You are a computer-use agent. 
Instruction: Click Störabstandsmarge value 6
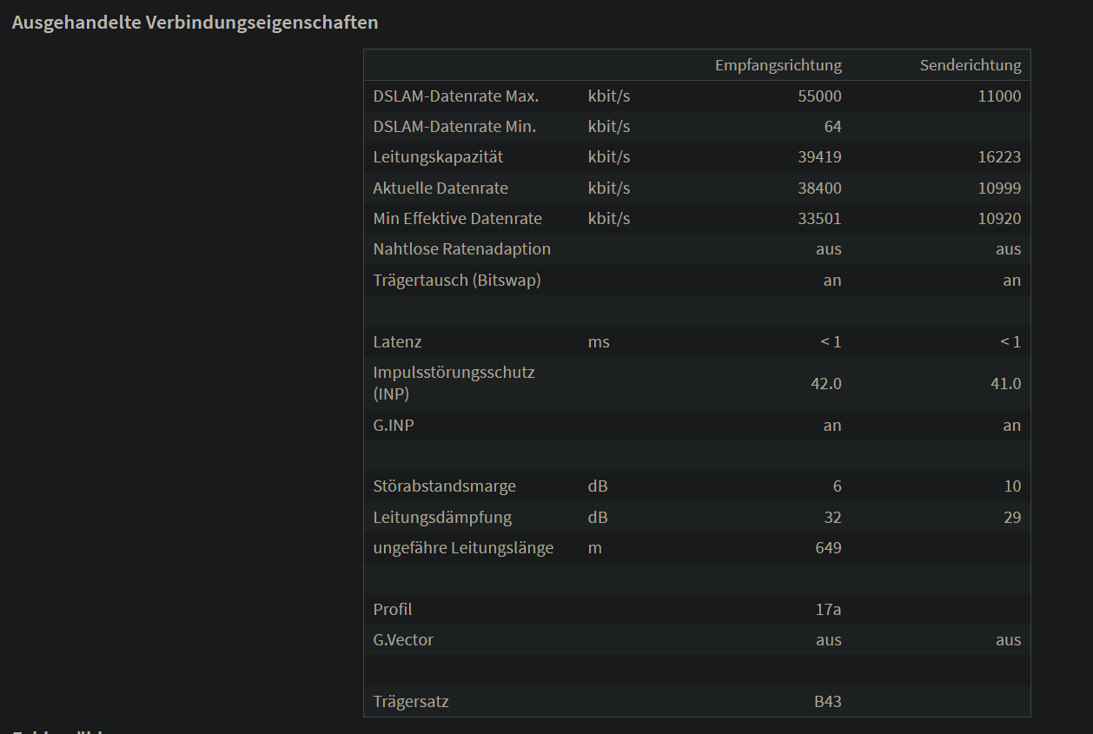837,486
